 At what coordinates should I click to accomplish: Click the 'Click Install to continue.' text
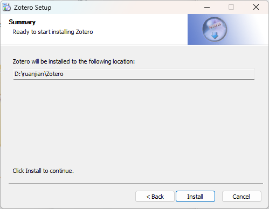pos(43,171)
